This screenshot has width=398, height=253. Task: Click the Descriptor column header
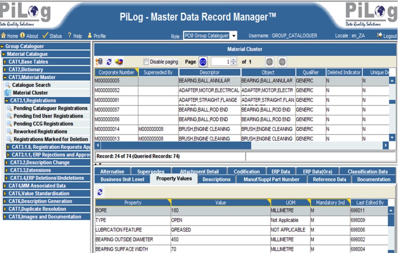click(209, 72)
